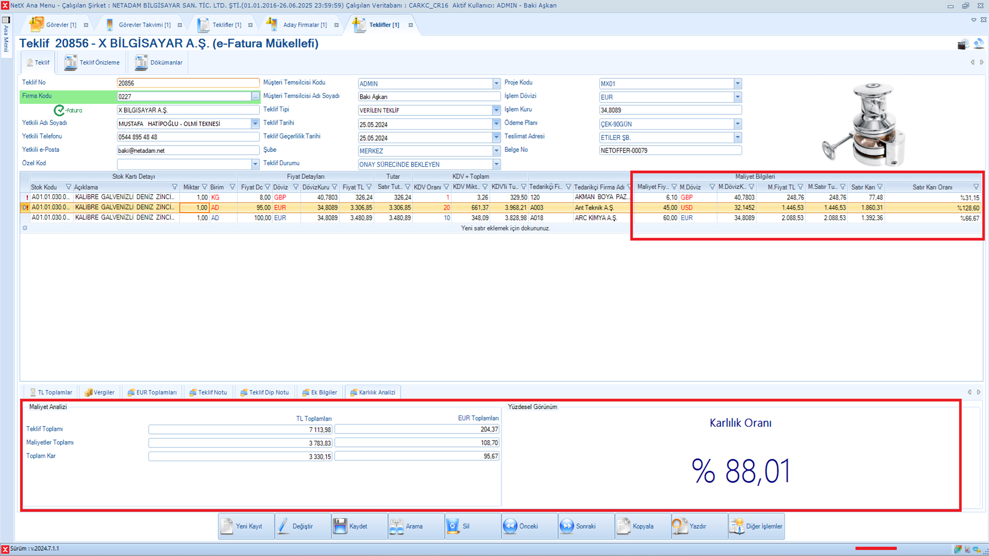Filter the Satır Karı Oranı column

coord(976,187)
